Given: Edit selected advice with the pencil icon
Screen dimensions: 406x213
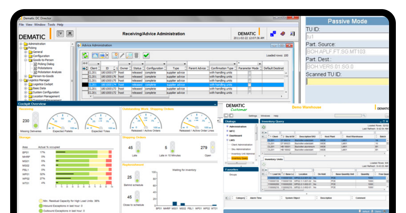Looking at the screenshot, I should pos(122,55).
